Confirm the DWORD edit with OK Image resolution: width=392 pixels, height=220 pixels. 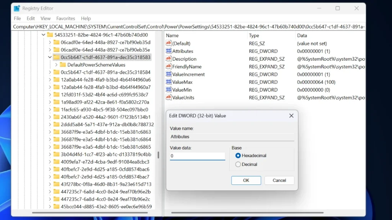point(246,180)
